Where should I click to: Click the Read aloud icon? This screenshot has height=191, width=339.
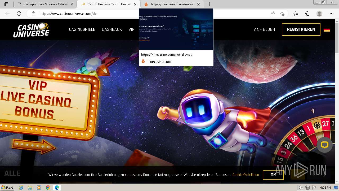click(272, 14)
